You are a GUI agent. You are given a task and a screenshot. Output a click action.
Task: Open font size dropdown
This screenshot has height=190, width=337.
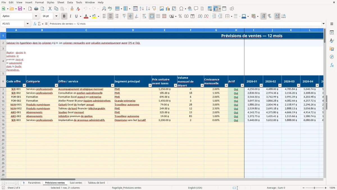[x=56, y=16]
